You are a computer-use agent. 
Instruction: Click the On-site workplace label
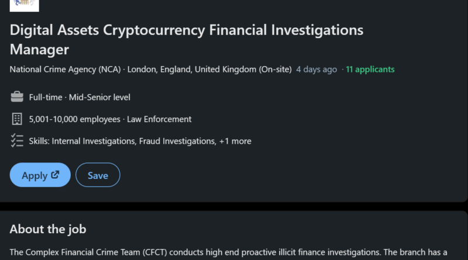pos(275,70)
